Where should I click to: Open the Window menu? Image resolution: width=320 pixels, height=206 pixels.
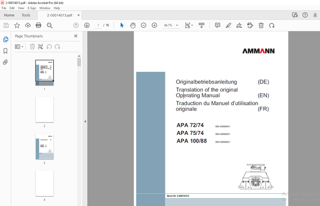(45, 8)
